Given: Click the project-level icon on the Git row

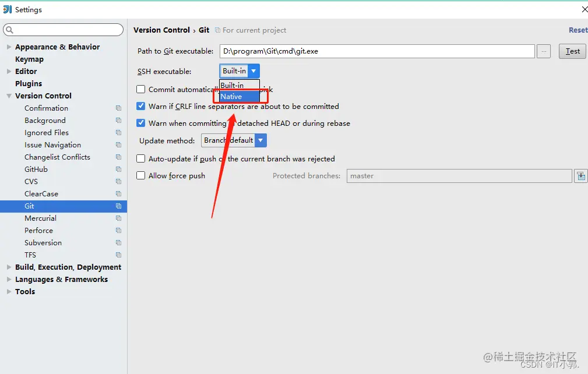Looking at the screenshot, I should (118, 206).
